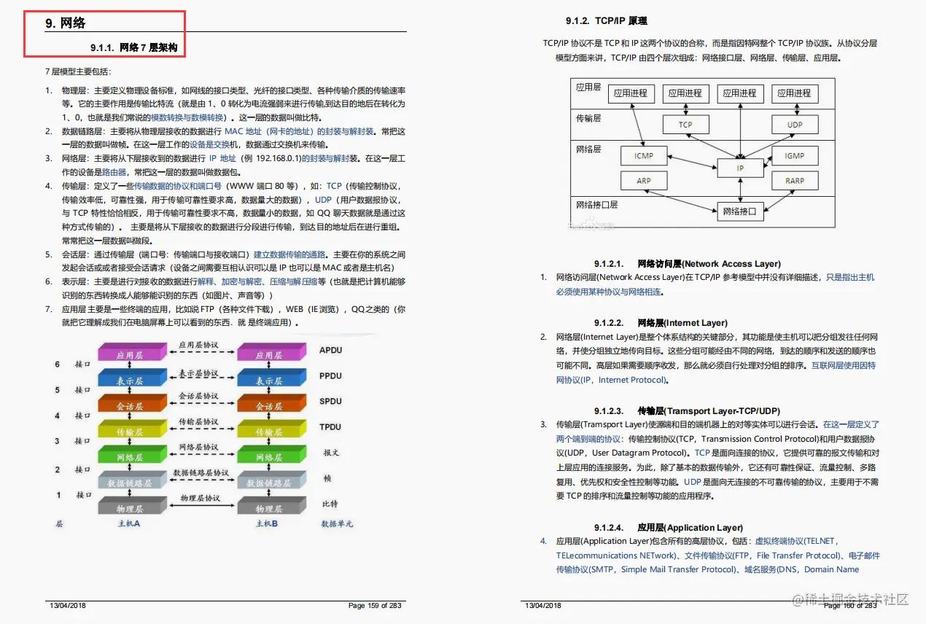This screenshot has width=926, height=624.
Task: Click the ARP box left of IP
Action: pyautogui.click(x=644, y=181)
